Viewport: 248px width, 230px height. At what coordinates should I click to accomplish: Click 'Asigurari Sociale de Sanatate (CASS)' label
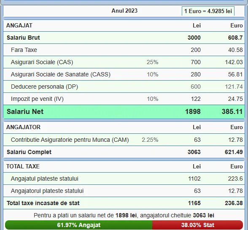pyautogui.click(x=61, y=74)
